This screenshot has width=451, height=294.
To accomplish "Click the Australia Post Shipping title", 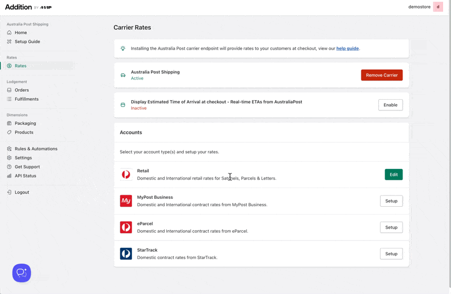I will (x=155, y=72).
